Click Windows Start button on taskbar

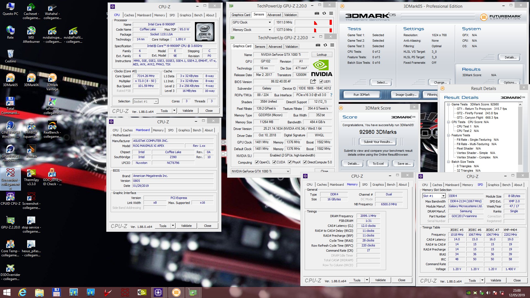point(7,292)
